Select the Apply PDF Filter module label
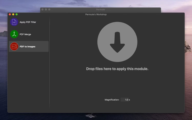192x120 pixels. [x=28, y=22]
